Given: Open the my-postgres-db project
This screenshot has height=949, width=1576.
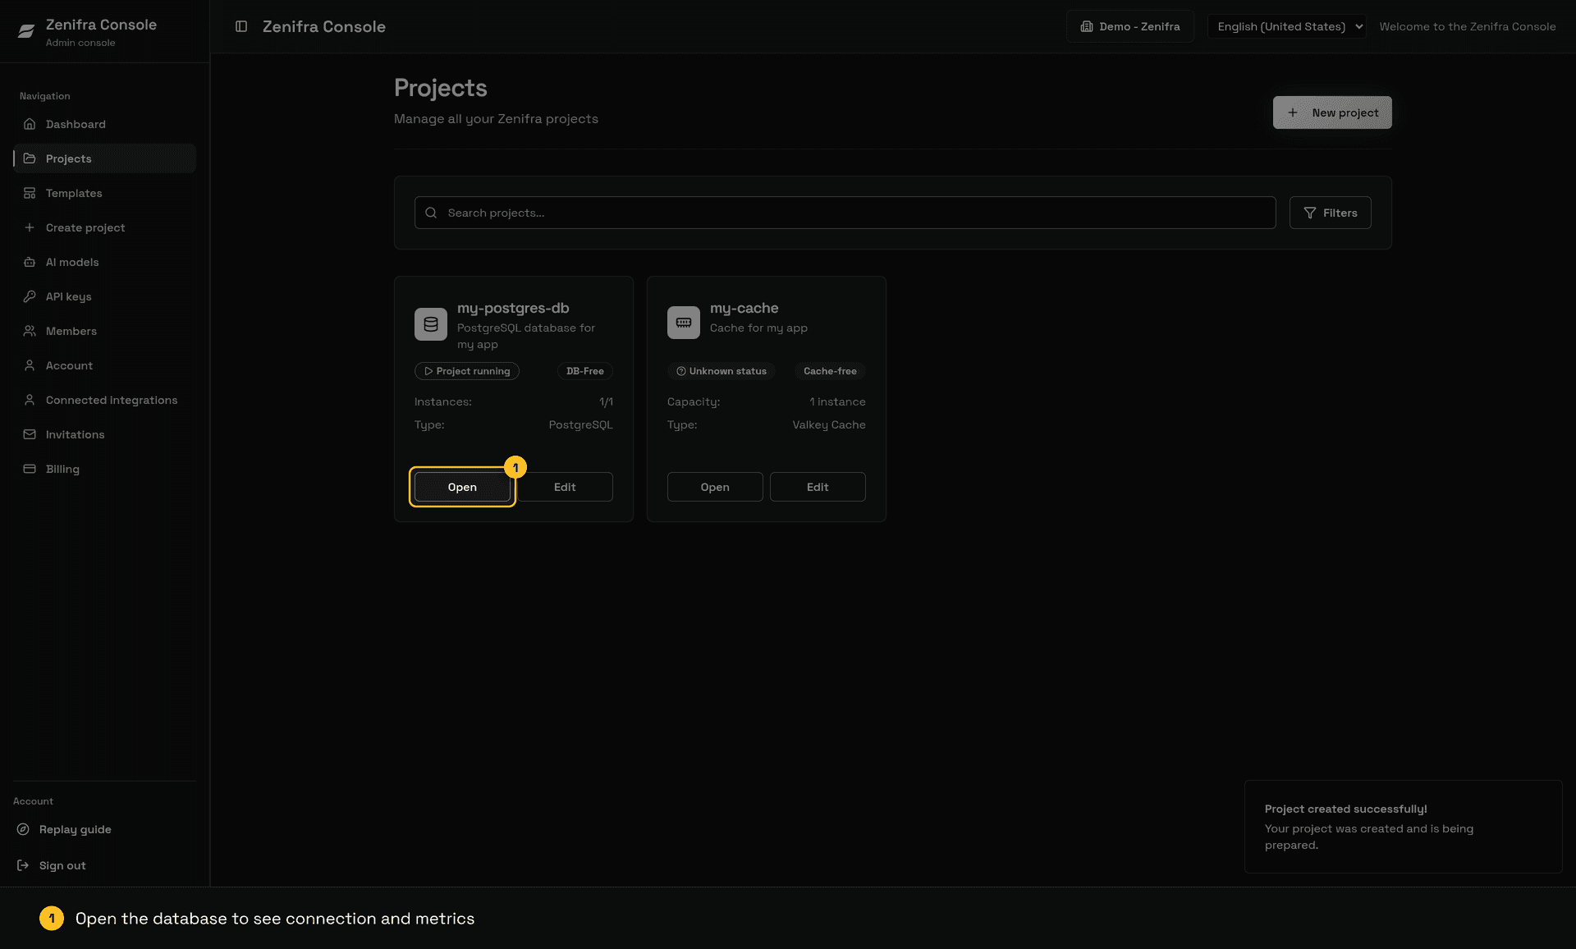Looking at the screenshot, I should coord(462,487).
